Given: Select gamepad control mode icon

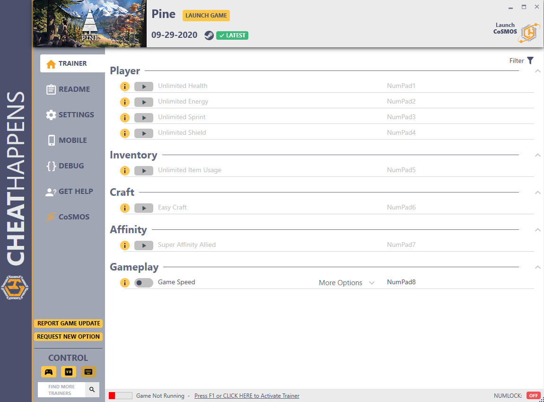Looking at the screenshot, I should pos(49,372).
